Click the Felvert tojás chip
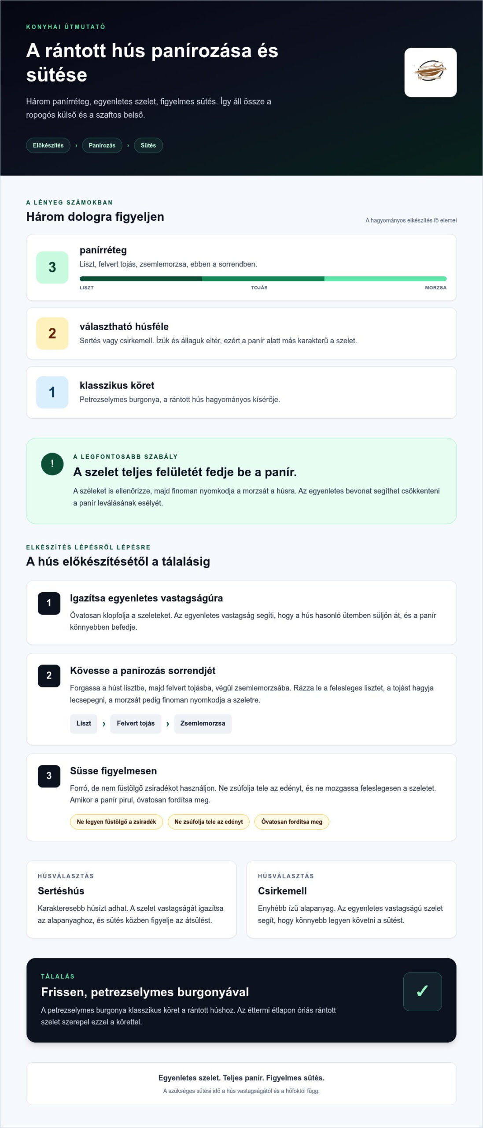Screen dimensions: 483x1128 (136, 724)
